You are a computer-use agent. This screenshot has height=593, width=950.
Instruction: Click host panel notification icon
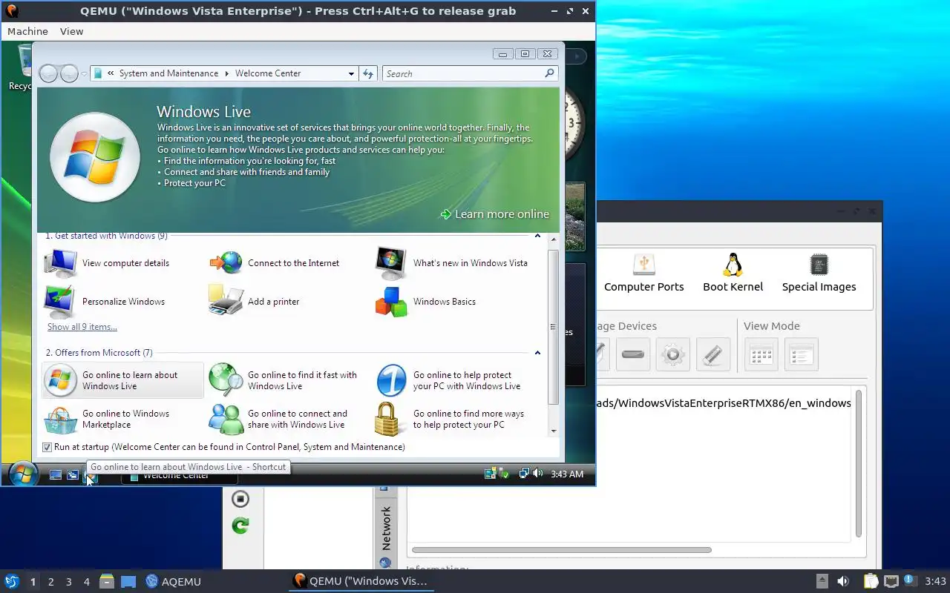click(909, 581)
